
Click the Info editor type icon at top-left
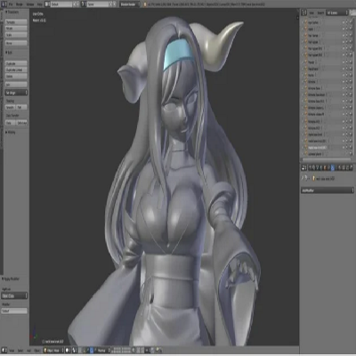pos(4,4)
